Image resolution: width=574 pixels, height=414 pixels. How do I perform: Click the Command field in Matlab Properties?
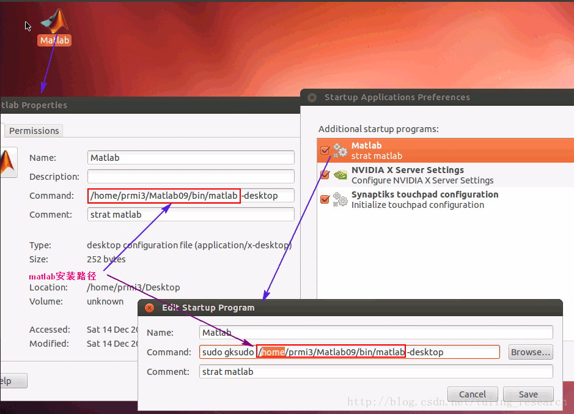[191, 196]
